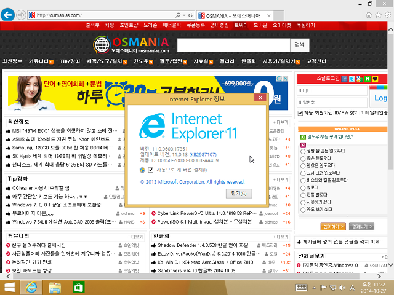
Task: Open Action Center flag icon
Action: (323, 288)
